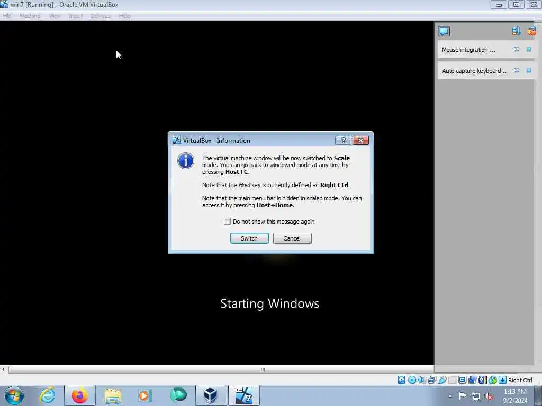Viewport: 542px width, 406px height.
Task: Click the display status indicator
Action: tap(462, 380)
